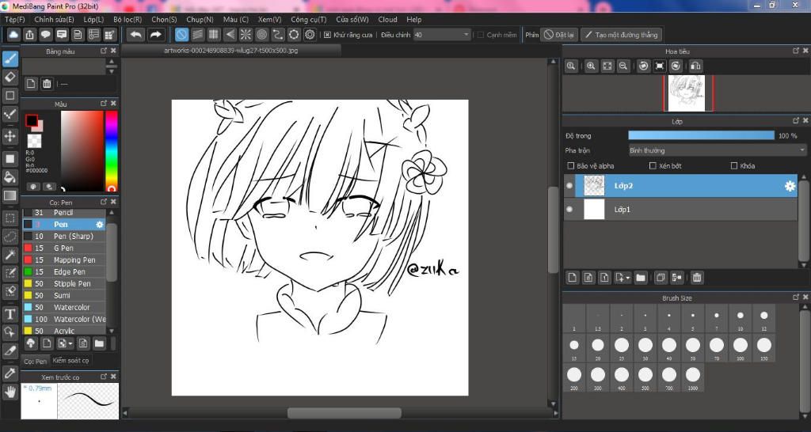Image resolution: width=811 pixels, height=432 pixels.
Task: Open the Công cụ(T) menu
Action: (x=309, y=19)
